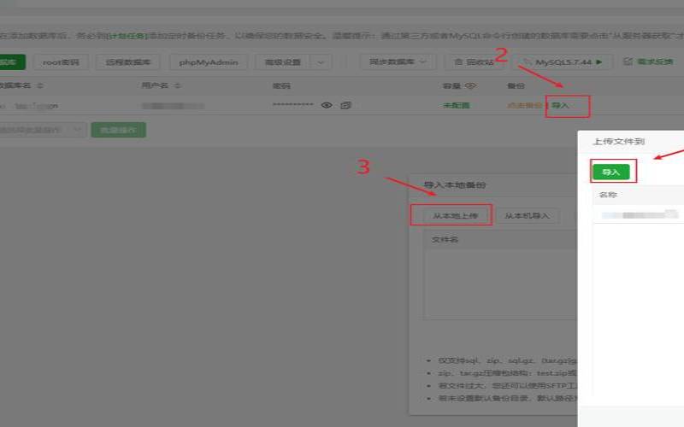684x427 pixels.
Task: Select the 从本地上传 tab
Action: click(x=455, y=216)
